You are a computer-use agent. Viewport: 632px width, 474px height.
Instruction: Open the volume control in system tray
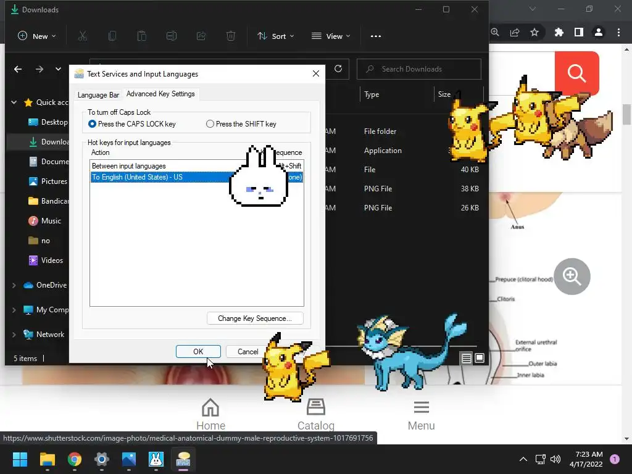tap(555, 459)
